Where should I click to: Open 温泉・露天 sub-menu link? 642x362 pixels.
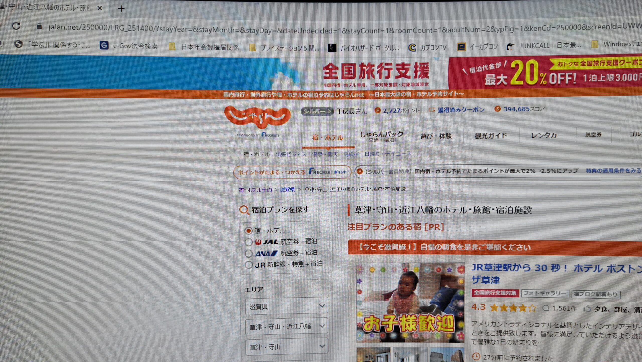click(325, 154)
